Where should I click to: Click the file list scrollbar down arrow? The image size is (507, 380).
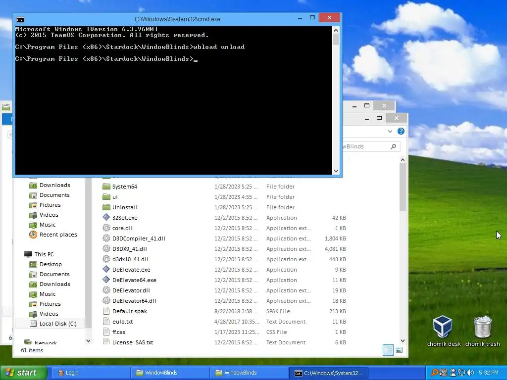[403, 340]
